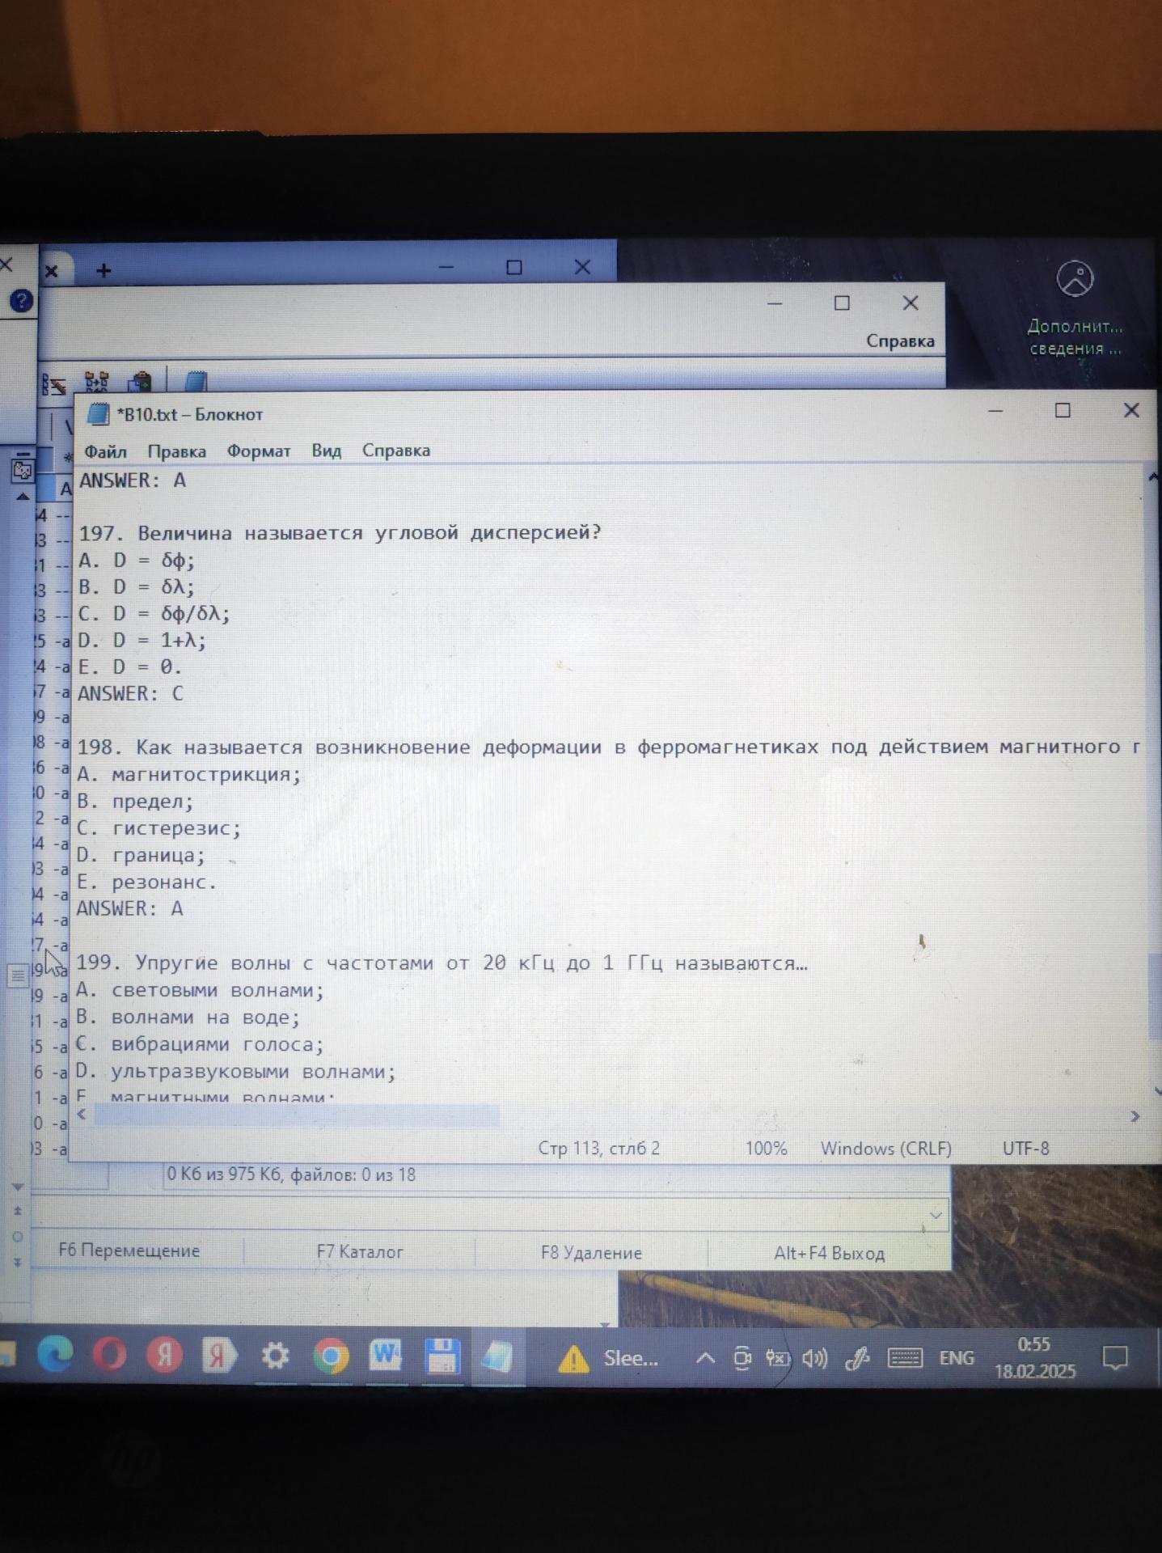Open the touch keyboard tray icon
Viewport: 1162px width, 1553px height.
point(905,1358)
